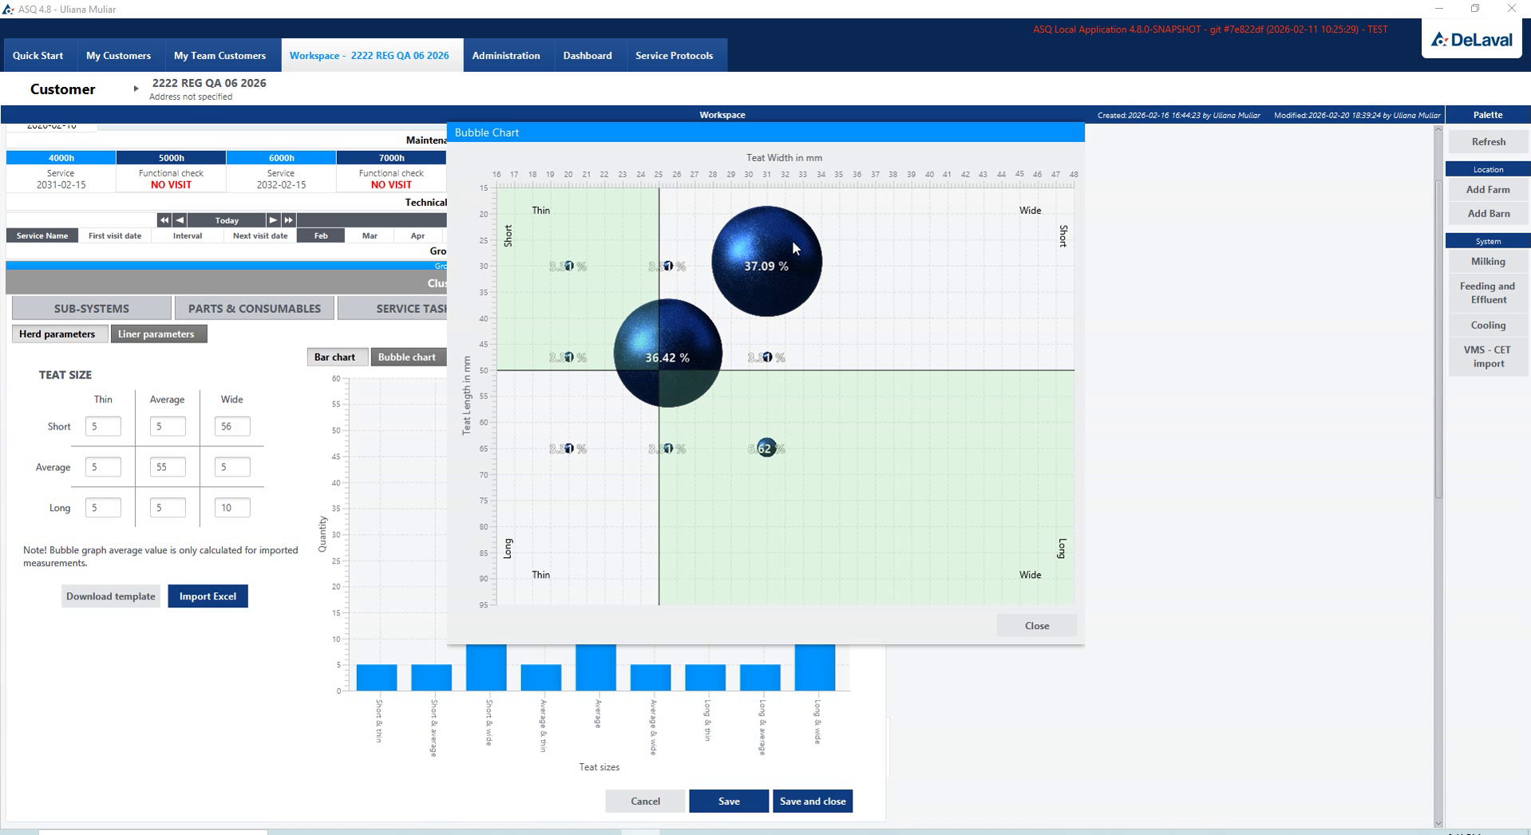Select Feeding and Effluent system

coord(1489,293)
